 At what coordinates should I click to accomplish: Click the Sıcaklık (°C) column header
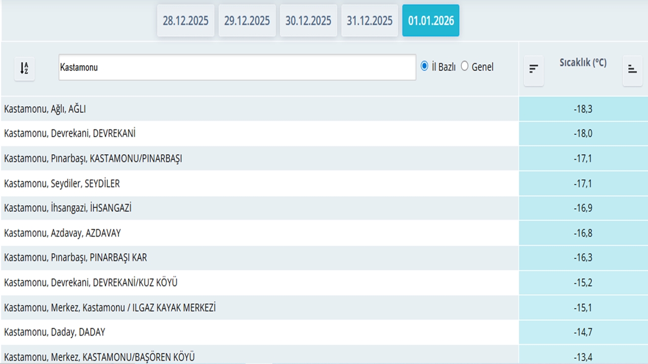(x=583, y=63)
